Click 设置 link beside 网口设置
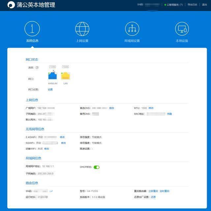 [50, 89]
